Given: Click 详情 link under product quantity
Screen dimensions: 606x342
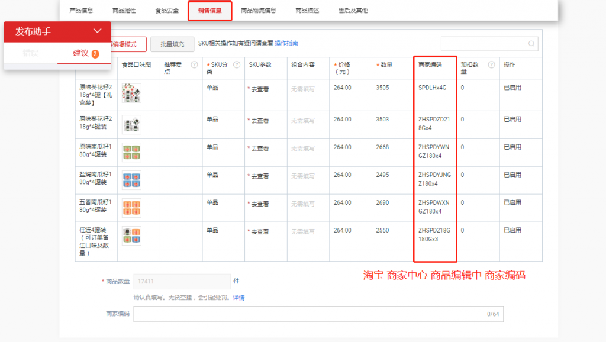Looking at the screenshot, I should tap(238, 297).
